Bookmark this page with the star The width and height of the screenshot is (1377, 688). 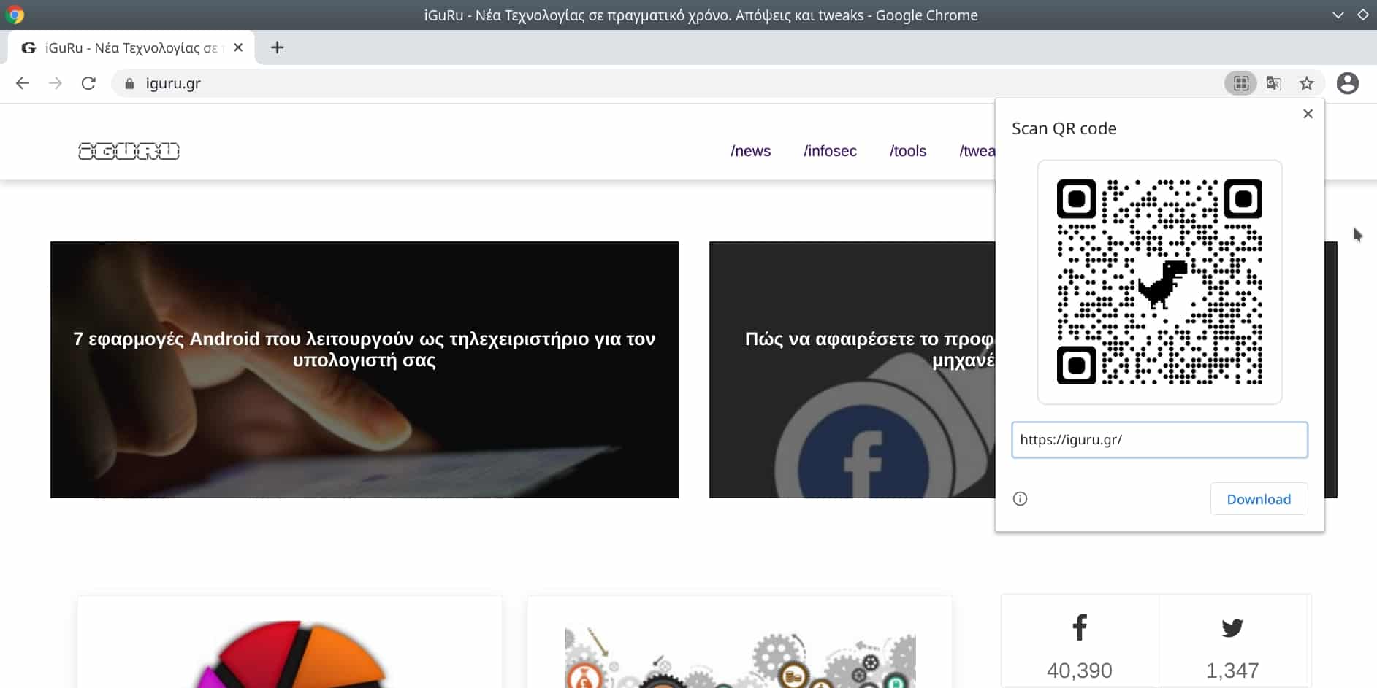[x=1307, y=83]
